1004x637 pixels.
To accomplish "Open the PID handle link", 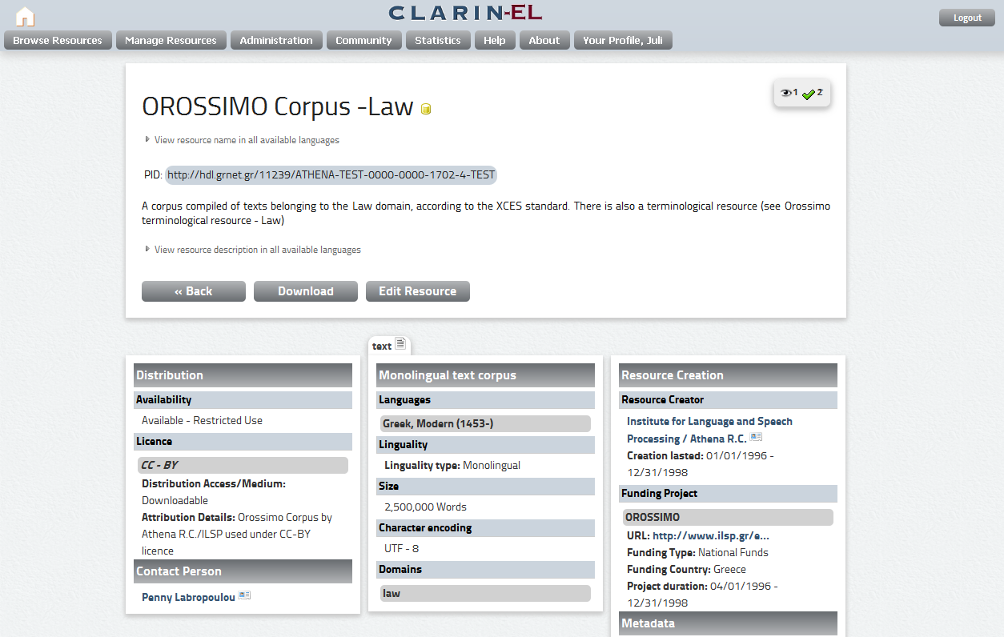I will click(331, 174).
